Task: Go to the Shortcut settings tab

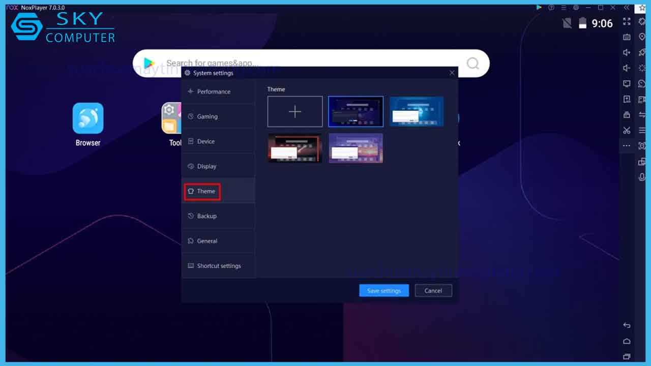Action: click(218, 266)
